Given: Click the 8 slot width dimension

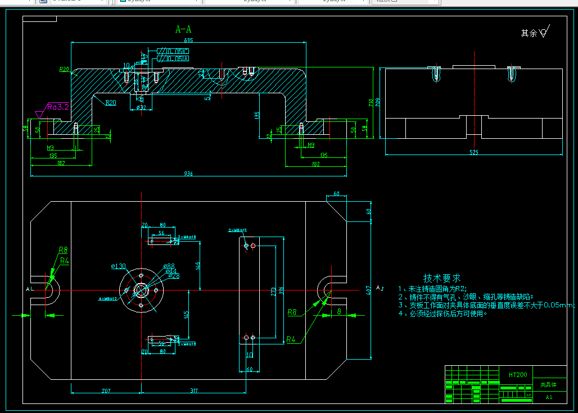Looking at the screenshot, I should pos(339,312).
